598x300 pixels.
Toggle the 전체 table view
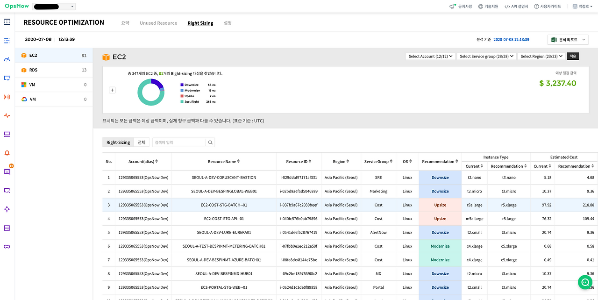142,143
